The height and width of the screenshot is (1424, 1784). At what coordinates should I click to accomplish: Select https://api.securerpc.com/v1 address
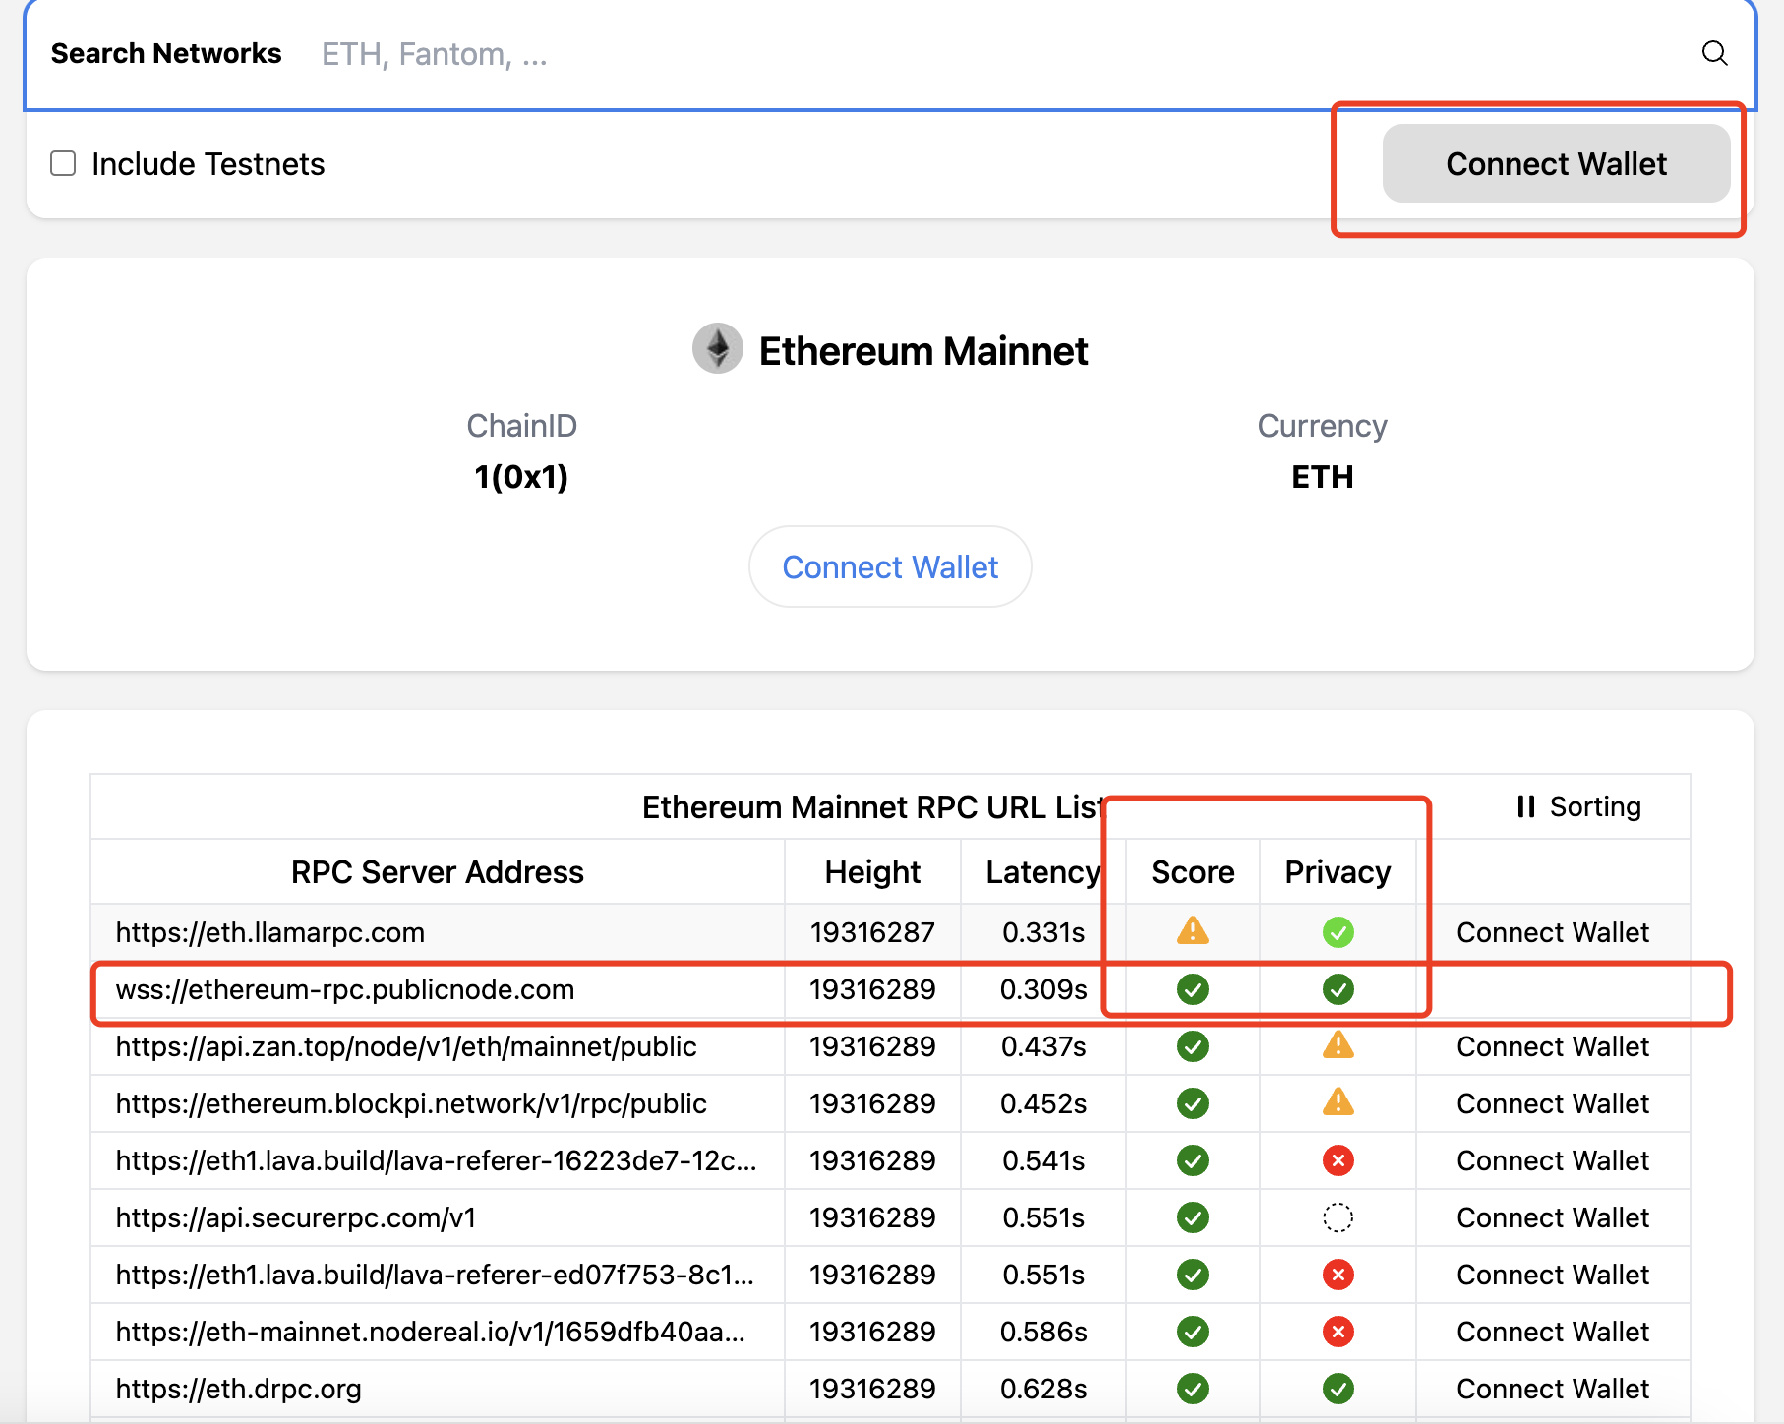296,1217
